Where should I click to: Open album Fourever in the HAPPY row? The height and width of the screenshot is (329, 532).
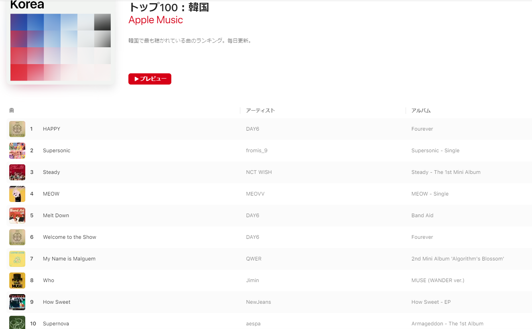pos(422,129)
